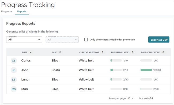Select first name Carlos
This screenshot has width=174, height=105.
(x=26, y=61)
